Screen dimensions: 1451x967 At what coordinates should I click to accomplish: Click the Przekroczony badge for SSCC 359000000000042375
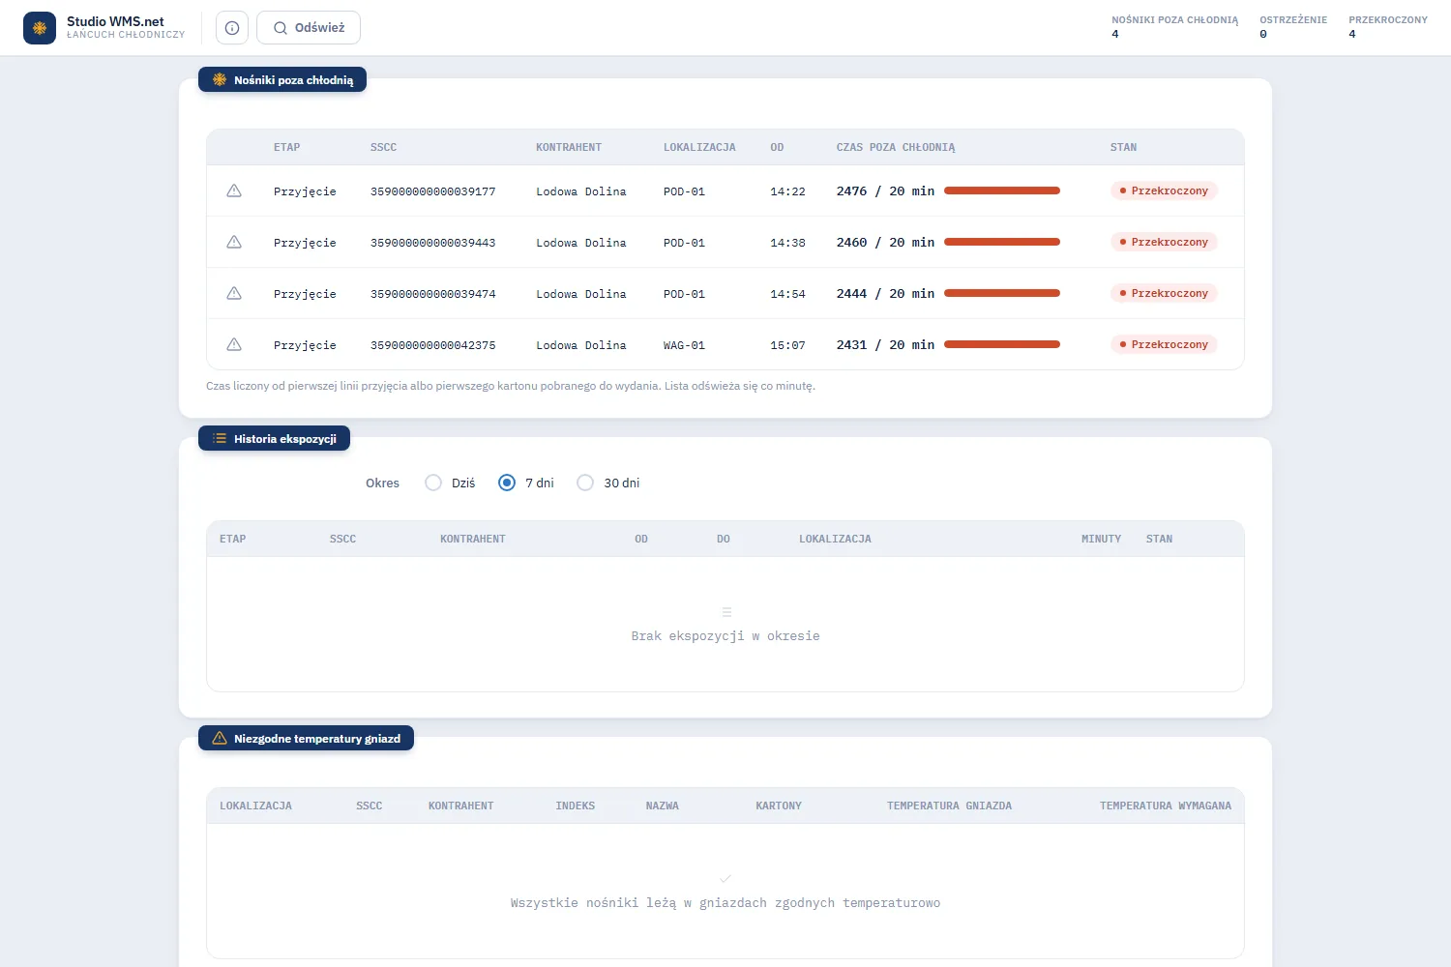pyautogui.click(x=1164, y=344)
